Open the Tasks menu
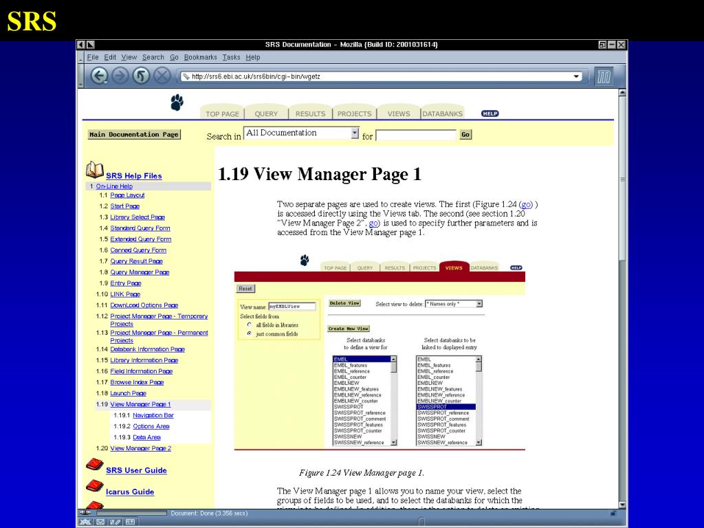The image size is (704, 528). point(231,57)
